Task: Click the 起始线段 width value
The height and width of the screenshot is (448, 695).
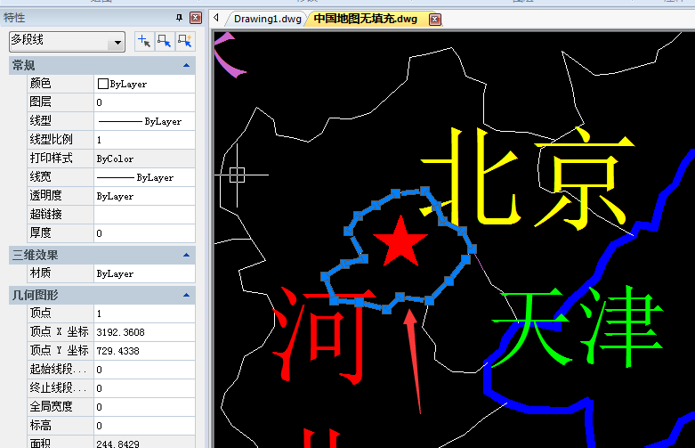Action: point(144,370)
